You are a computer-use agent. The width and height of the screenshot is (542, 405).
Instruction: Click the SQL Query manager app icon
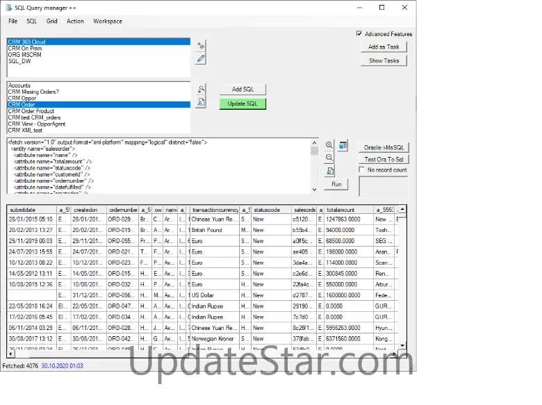[x=8, y=8]
